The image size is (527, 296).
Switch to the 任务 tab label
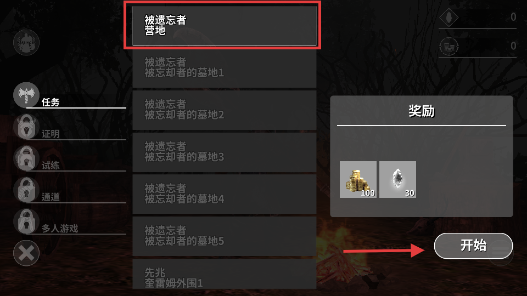point(51,102)
